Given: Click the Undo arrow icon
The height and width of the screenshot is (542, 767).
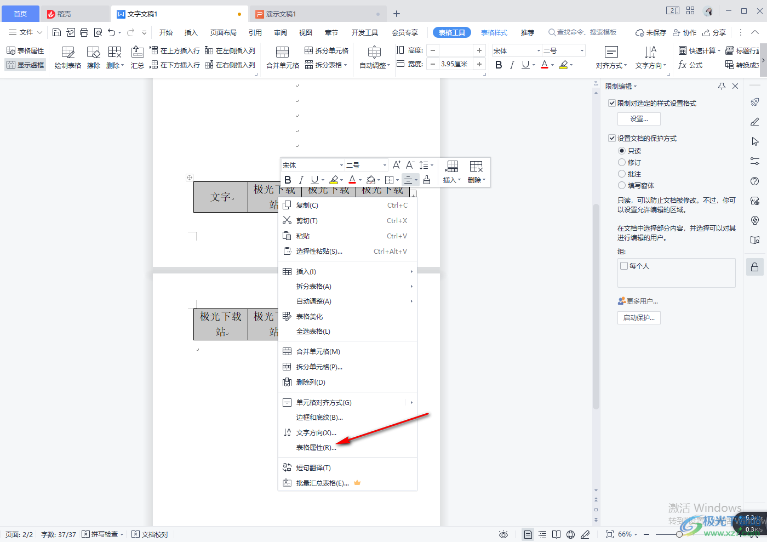Looking at the screenshot, I should point(112,32).
